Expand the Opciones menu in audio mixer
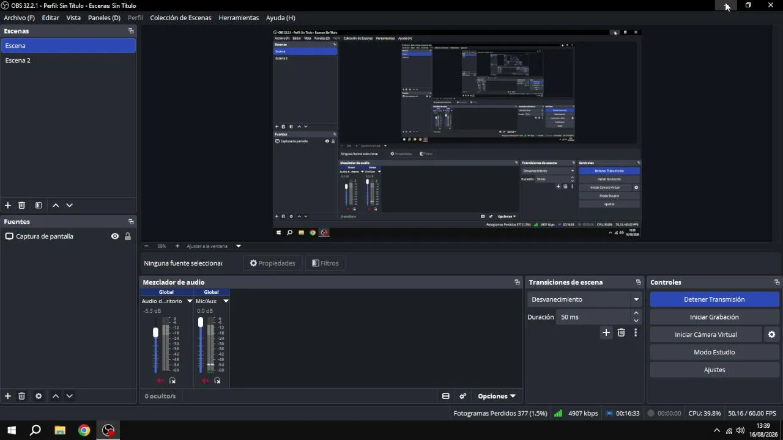The height and width of the screenshot is (440, 783). tap(497, 396)
